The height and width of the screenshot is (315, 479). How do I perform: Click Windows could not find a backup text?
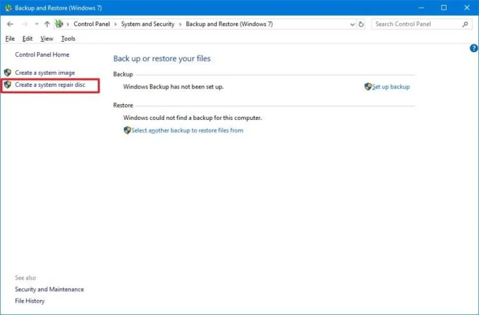192,117
